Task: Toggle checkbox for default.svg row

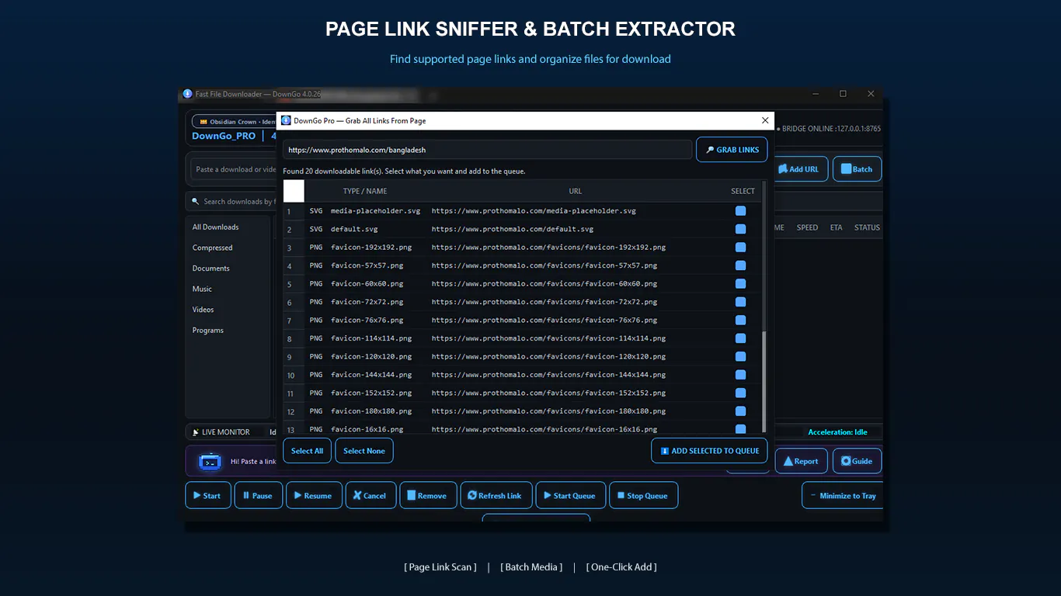Action: pos(740,229)
